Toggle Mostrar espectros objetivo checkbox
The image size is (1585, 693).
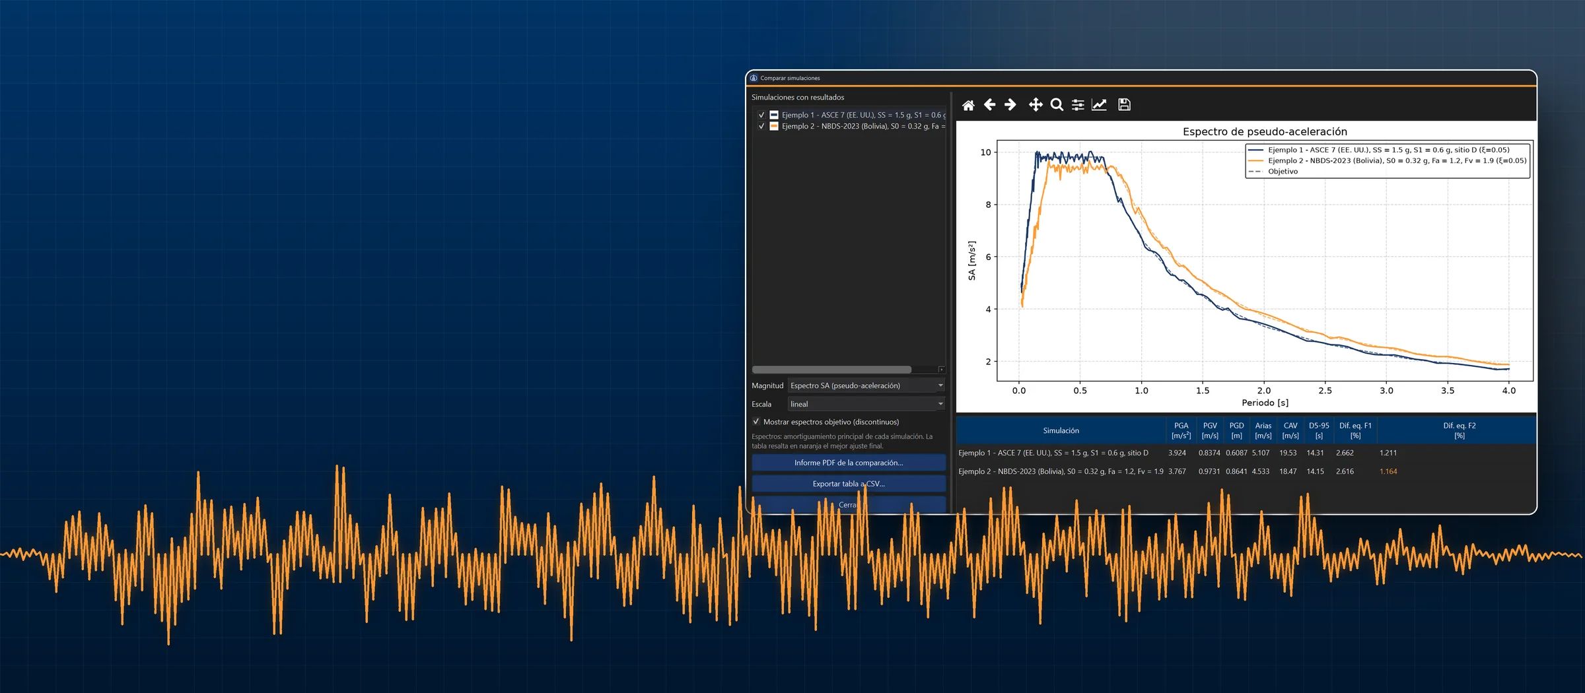(756, 422)
